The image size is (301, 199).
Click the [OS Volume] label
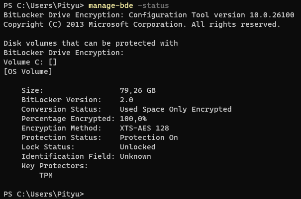click(x=28, y=71)
